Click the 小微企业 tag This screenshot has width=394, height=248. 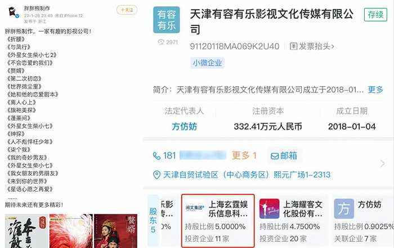point(207,63)
